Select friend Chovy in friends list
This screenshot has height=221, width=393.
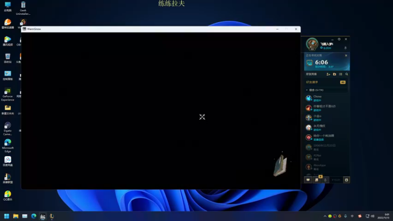coord(326,98)
